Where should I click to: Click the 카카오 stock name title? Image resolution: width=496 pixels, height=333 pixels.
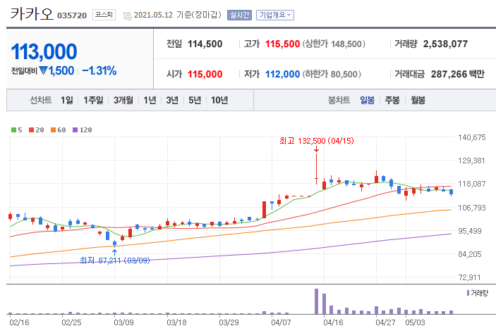pos(32,14)
